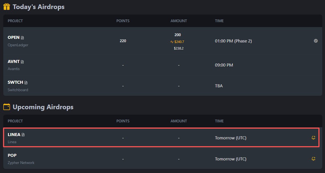Open the document icon beside AVNT
This screenshot has width=325, height=173.
tap(22, 62)
